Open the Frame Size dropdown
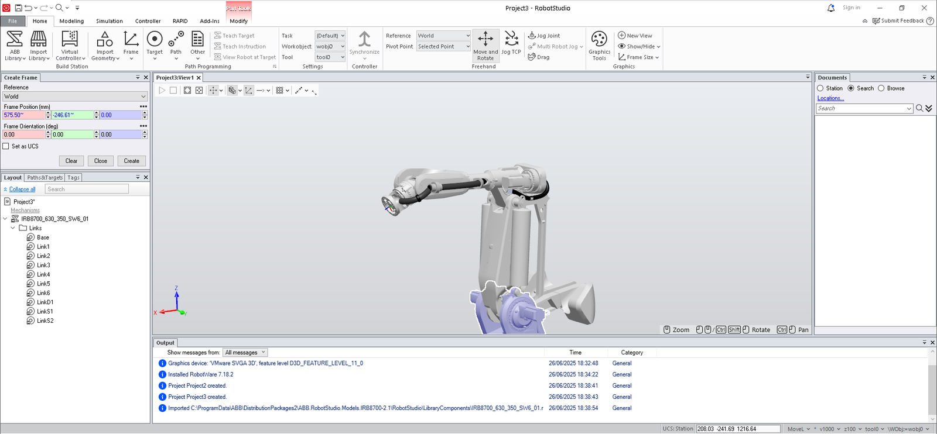 pos(638,57)
